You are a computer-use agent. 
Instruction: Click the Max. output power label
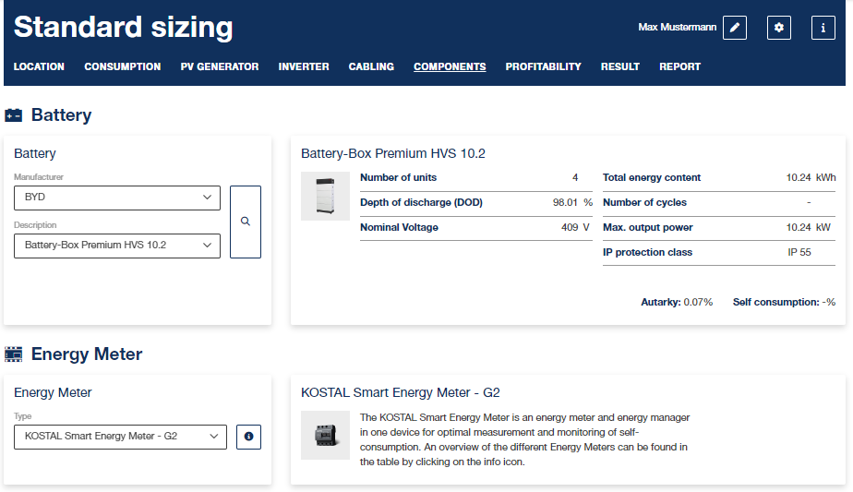pyautogui.click(x=647, y=227)
